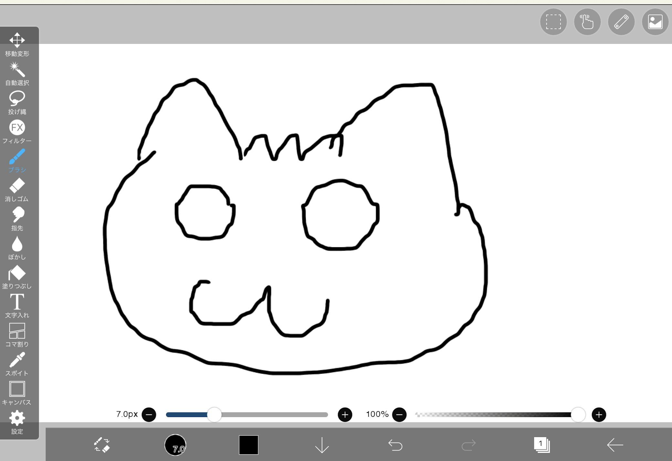672x461 pixels.
Task: Select the ブラシ brush tool
Action: click(x=17, y=160)
